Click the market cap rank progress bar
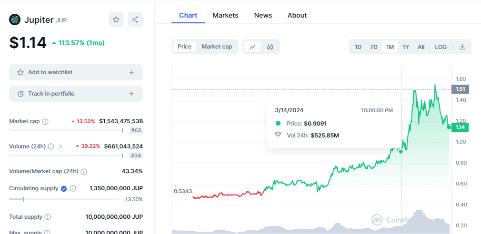Viewport: 481px width, 234px height. click(66, 130)
